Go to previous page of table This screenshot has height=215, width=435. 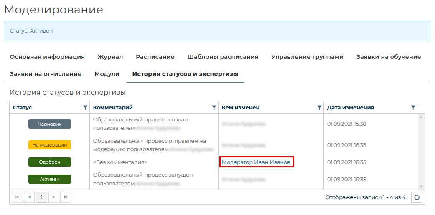[x=29, y=197]
